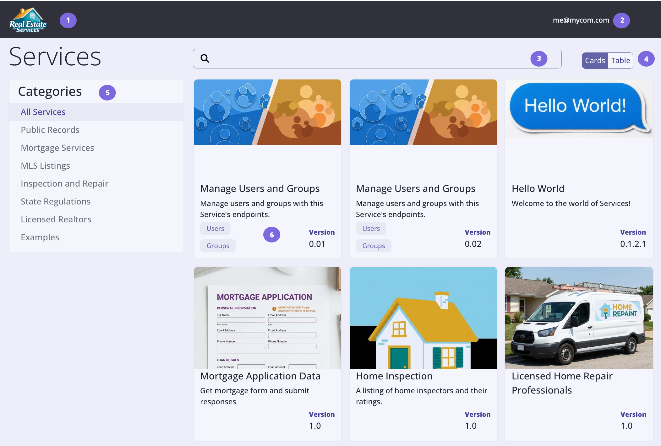Switch to Table view
The height and width of the screenshot is (446, 661).
[x=620, y=61]
